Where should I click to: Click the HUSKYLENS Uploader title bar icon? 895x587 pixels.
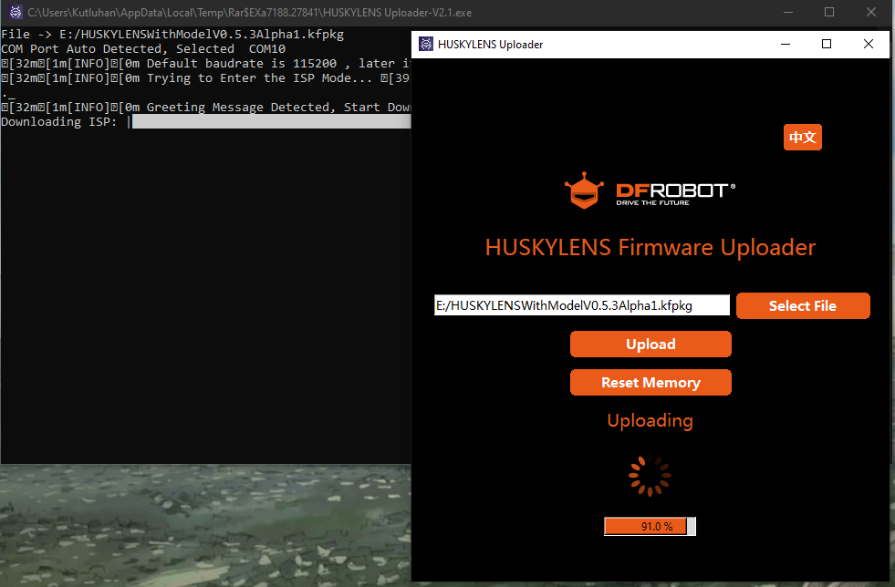[426, 44]
